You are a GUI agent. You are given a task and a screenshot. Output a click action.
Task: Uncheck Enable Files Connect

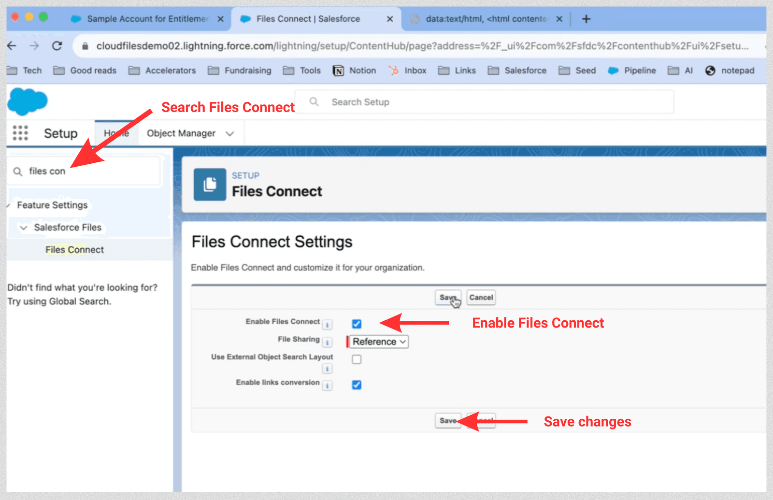tap(356, 324)
